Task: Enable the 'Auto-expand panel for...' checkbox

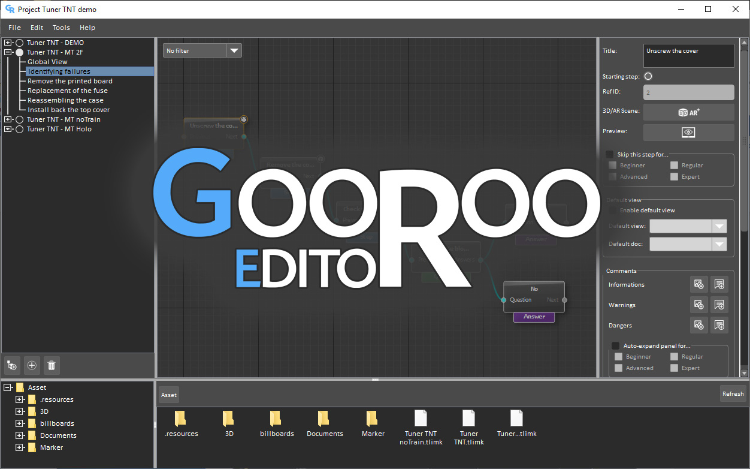Action: [x=615, y=345]
